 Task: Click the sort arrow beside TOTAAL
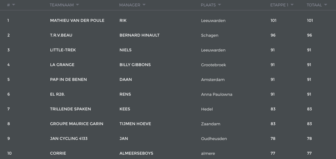(325, 5)
